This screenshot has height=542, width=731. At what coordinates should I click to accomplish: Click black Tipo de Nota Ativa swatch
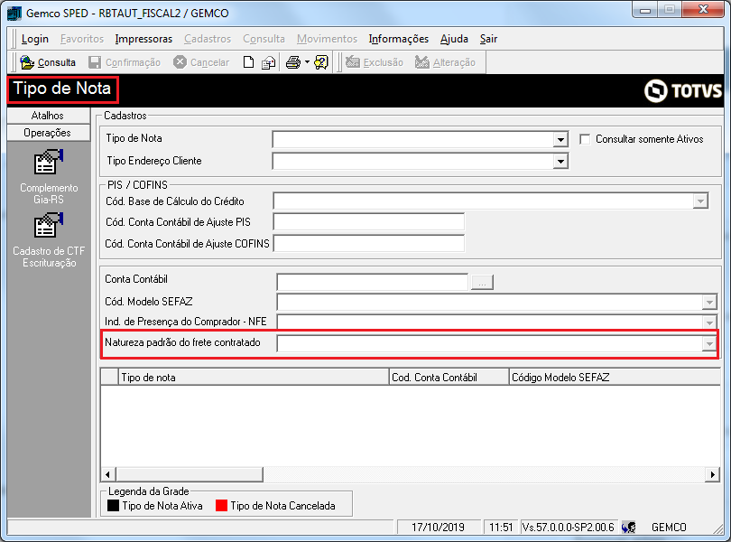coord(114,506)
